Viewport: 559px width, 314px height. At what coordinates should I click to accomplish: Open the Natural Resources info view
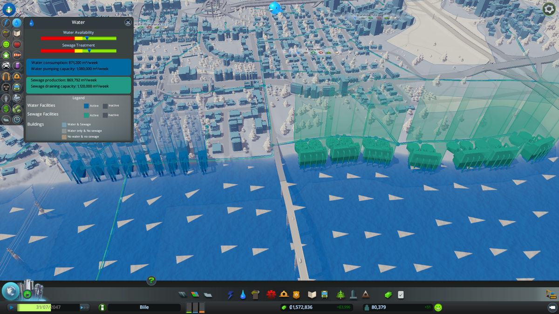[x=17, y=109]
